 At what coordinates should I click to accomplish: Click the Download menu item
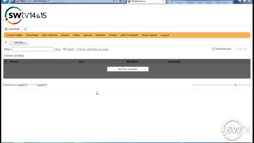point(32,35)
